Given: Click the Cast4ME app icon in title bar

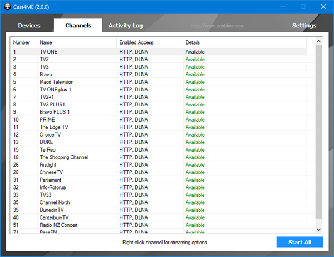Looking at the screenshot, I should pyautogui.click(x=7, y=7).
